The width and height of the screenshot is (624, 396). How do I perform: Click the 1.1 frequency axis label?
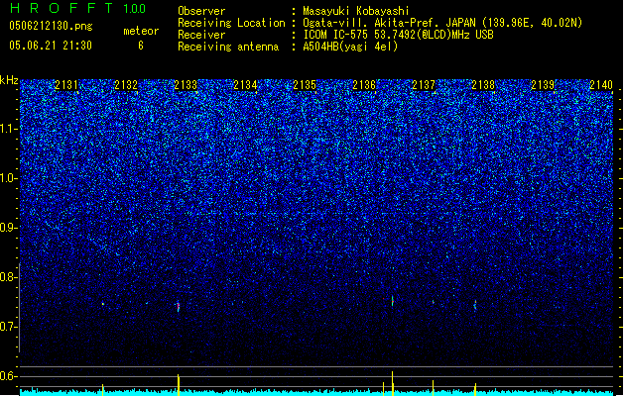9,129
